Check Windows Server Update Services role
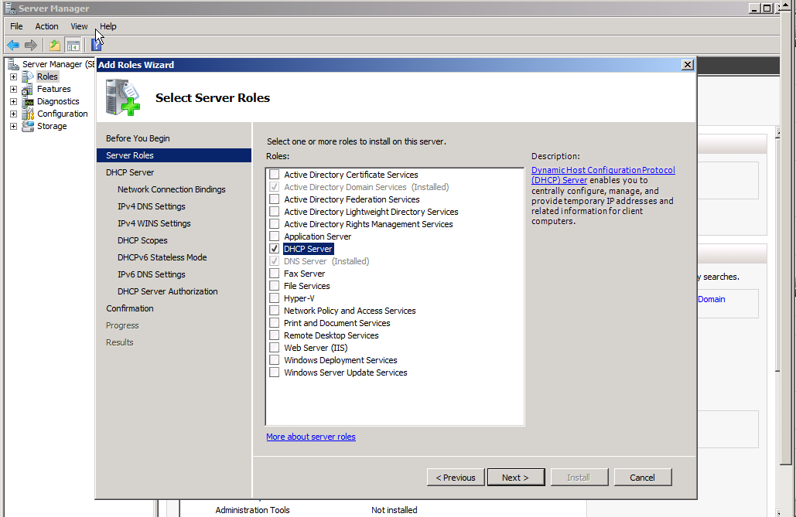This screenshot has width=796, height=517. coord(274,372)
